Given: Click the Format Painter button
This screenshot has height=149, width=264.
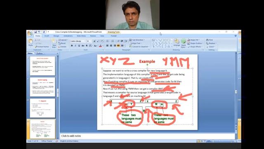Looking at the screenshot, I should (42, 47).
